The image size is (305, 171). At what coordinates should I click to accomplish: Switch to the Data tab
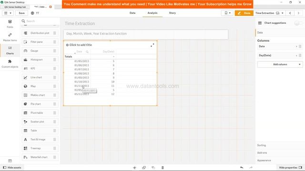(132, 13)
